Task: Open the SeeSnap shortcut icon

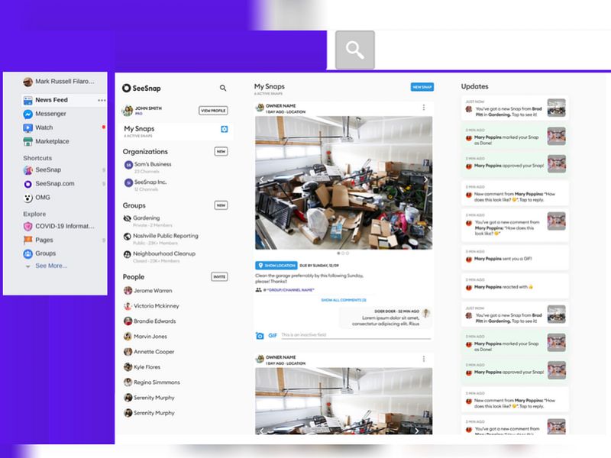Action: (27, 170)
